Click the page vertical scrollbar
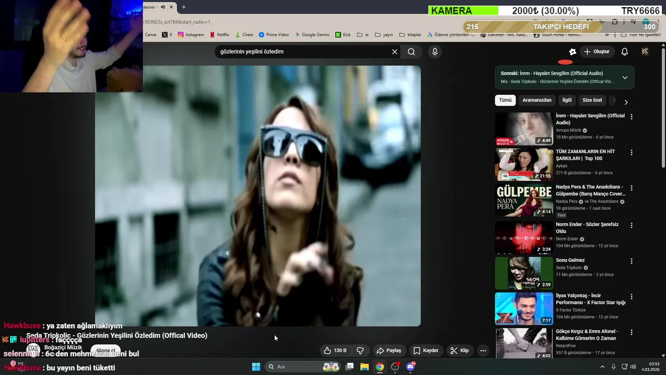 [663, 108]
